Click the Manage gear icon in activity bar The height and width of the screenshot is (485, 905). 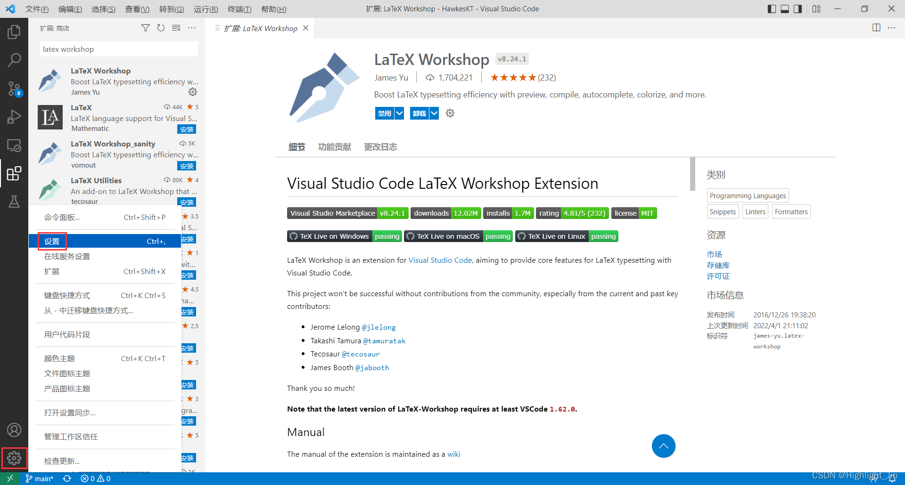click(14, 458)
